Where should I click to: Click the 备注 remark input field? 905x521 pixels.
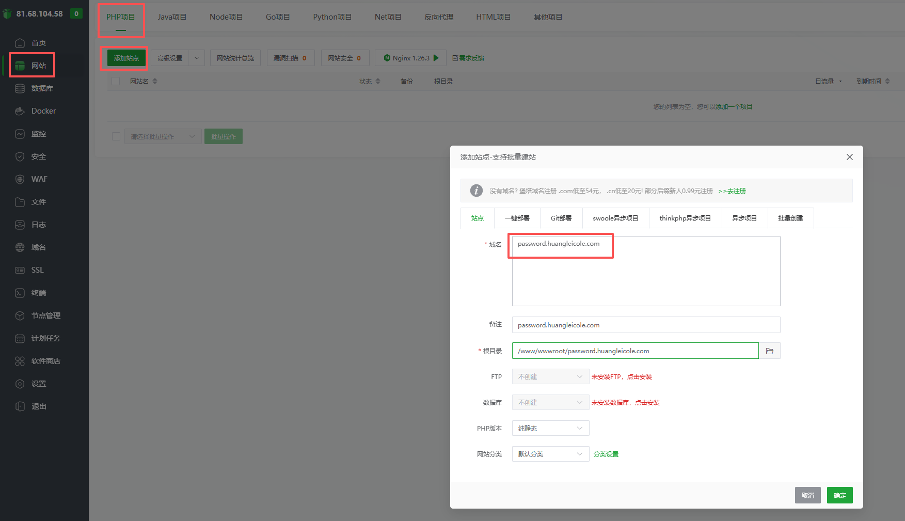645,325
